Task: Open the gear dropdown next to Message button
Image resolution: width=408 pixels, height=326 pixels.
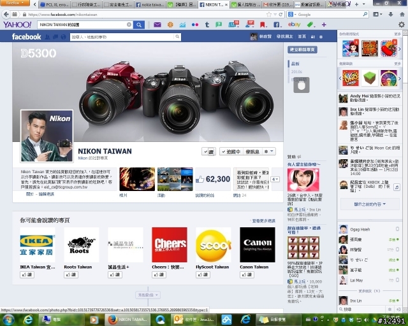Action: pyautogui.click(x=269, y=152)
